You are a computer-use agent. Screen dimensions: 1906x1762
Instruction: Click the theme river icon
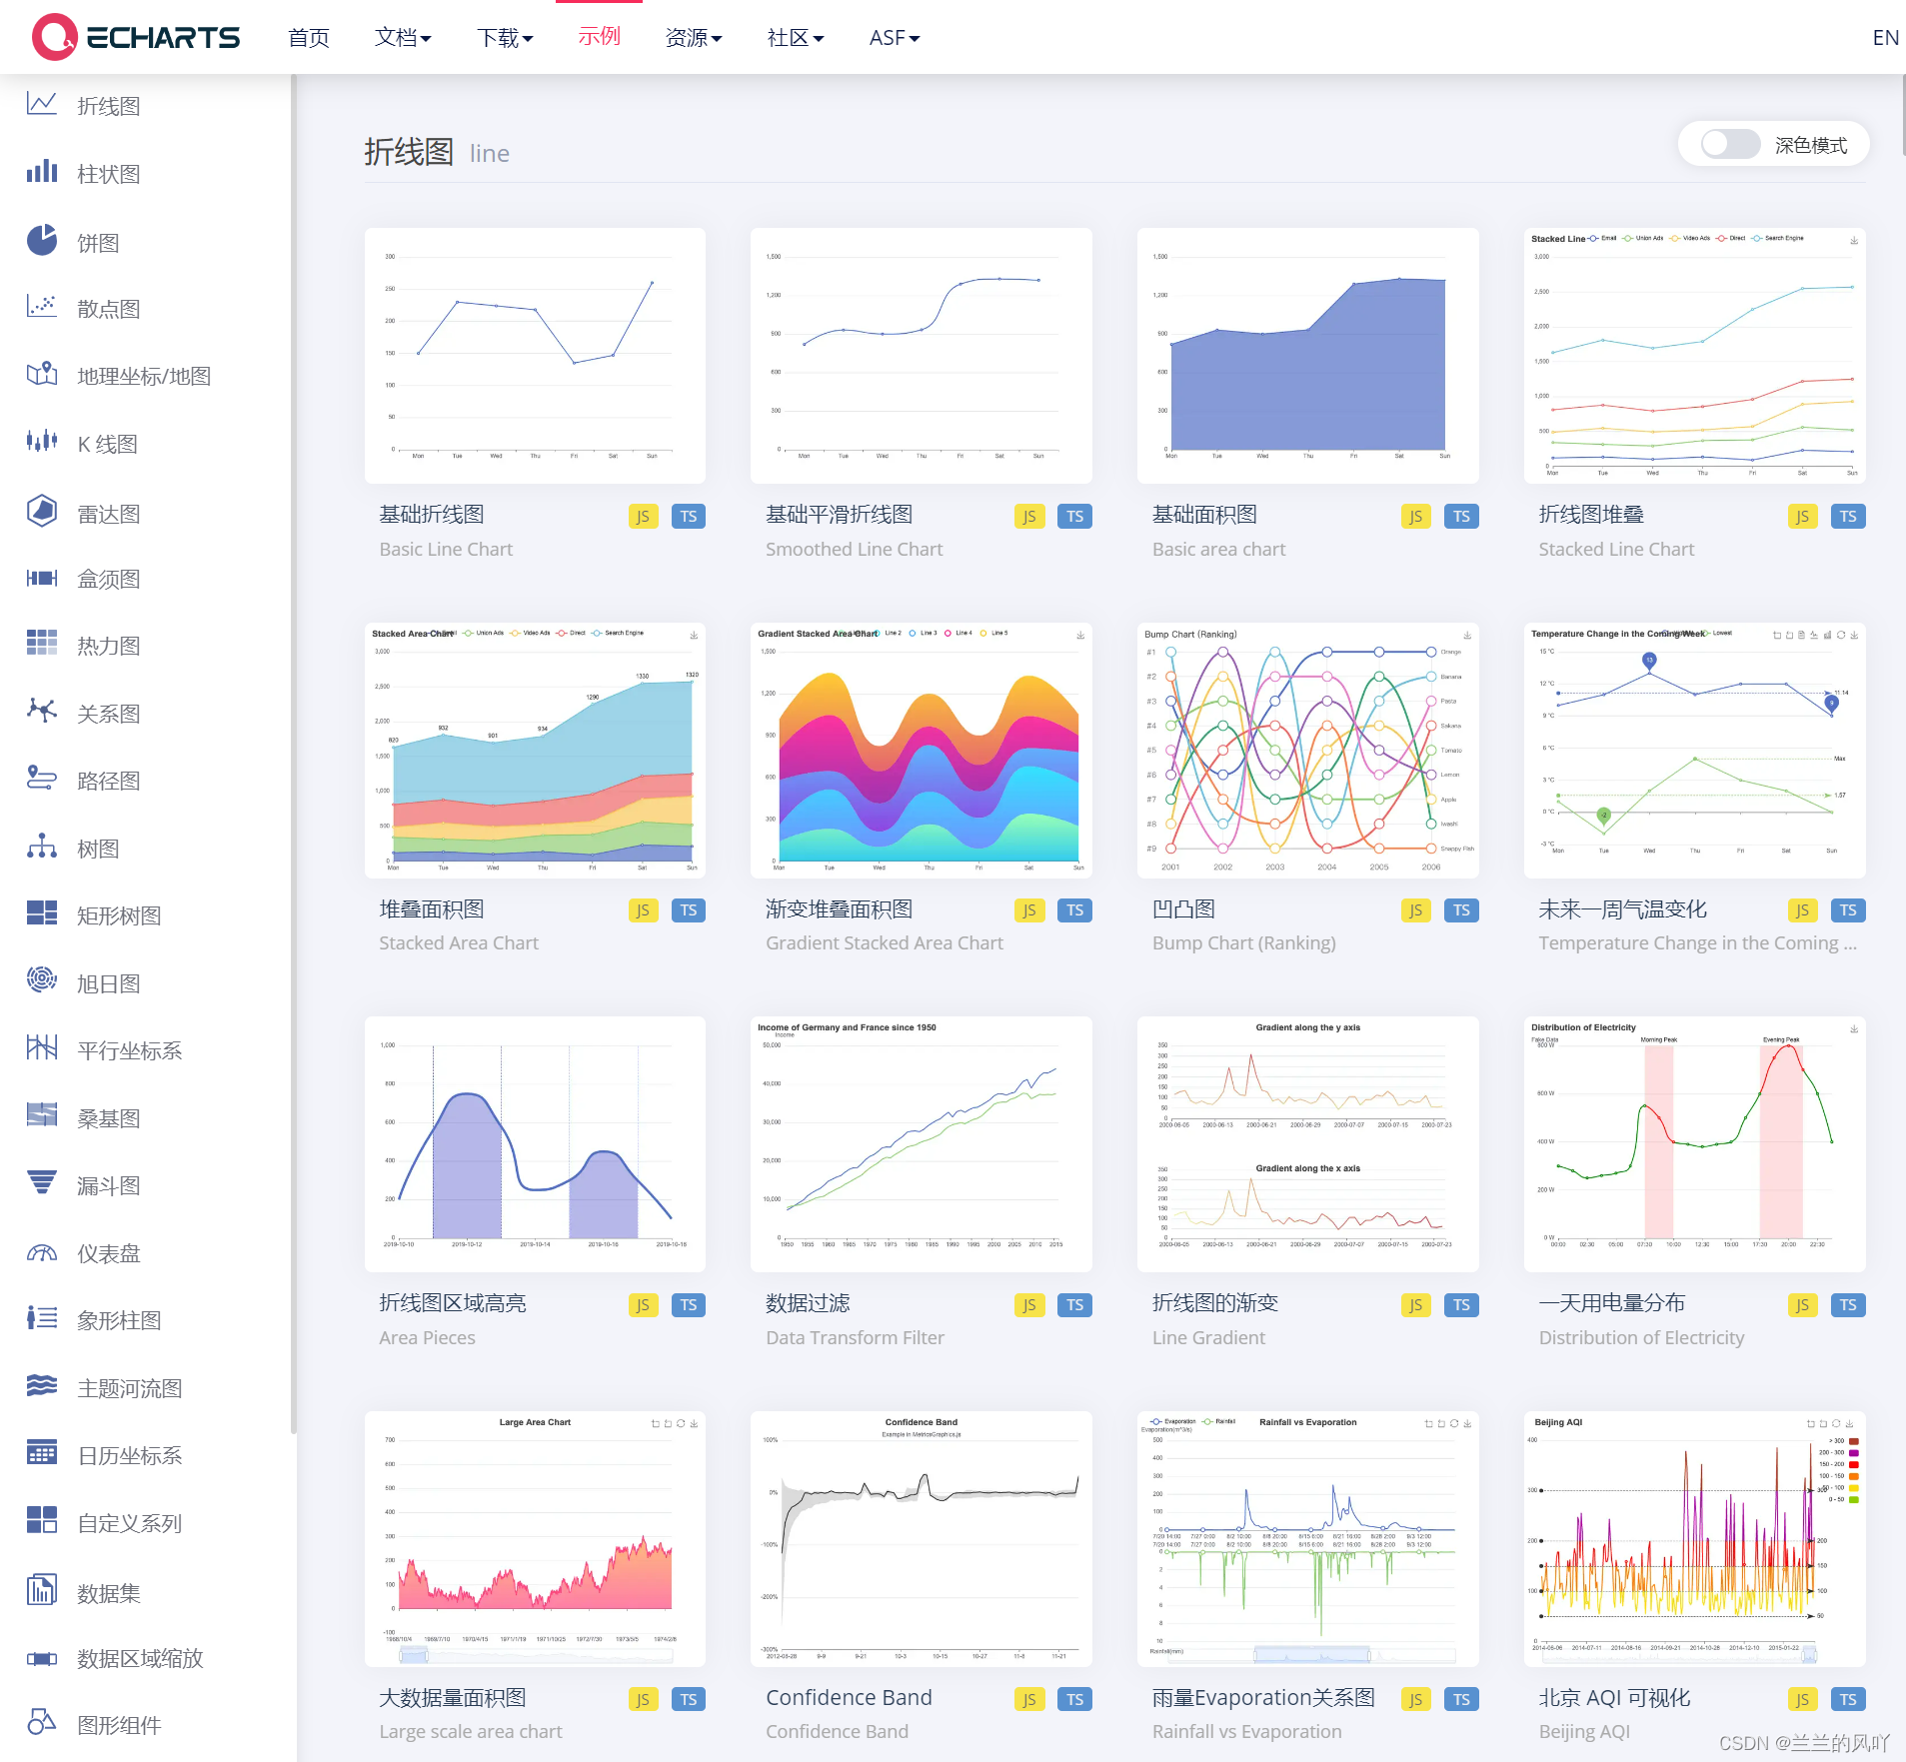coord(41,1386)
